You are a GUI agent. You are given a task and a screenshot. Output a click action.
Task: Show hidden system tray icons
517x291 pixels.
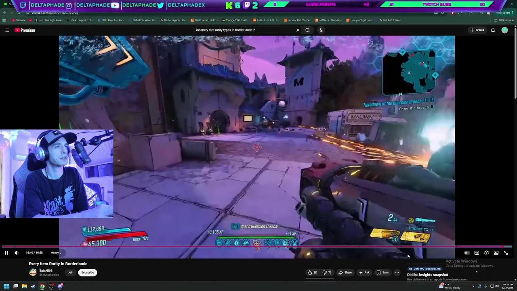click(x=473, y=286)
